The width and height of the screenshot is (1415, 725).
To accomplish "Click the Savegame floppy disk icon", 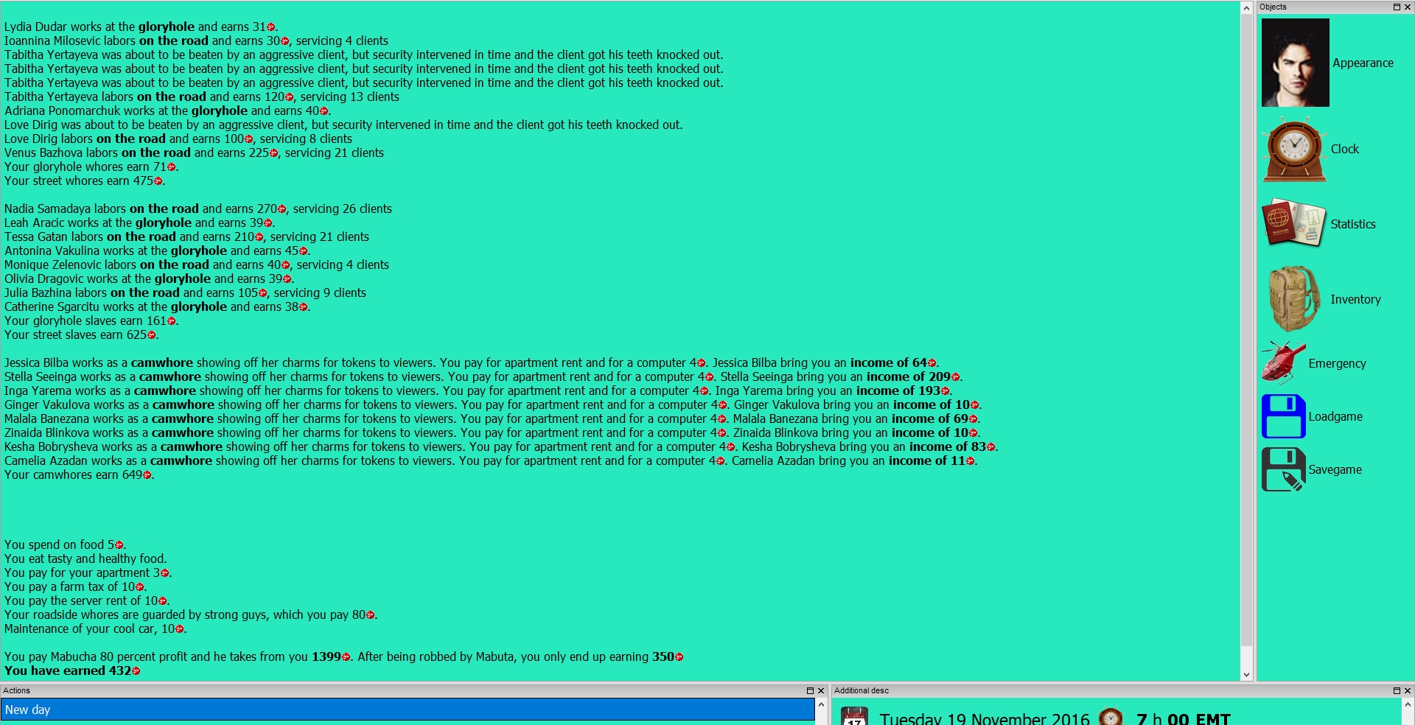I will pos(1284,469).
